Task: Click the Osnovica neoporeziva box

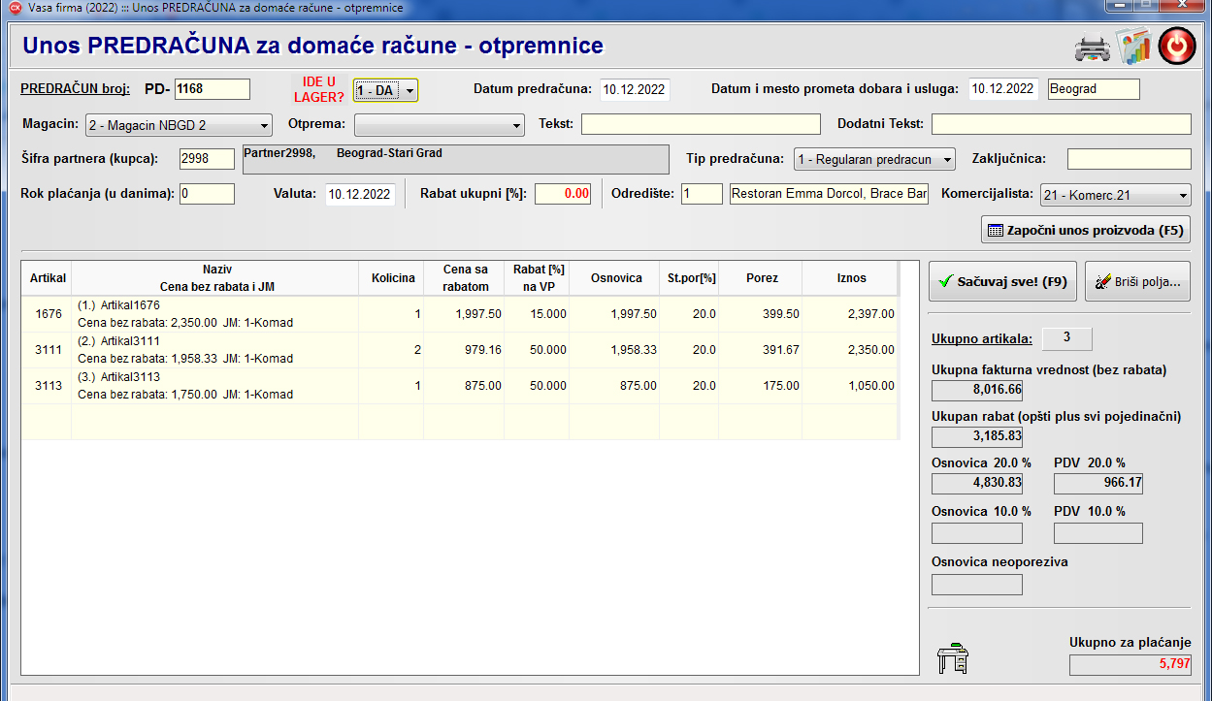Action: [x=977, y=585]
